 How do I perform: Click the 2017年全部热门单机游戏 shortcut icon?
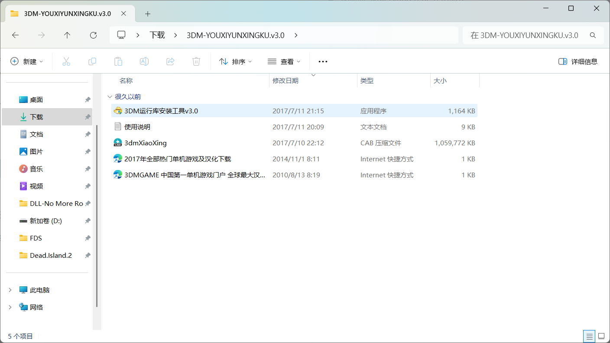tap(118, 159)
